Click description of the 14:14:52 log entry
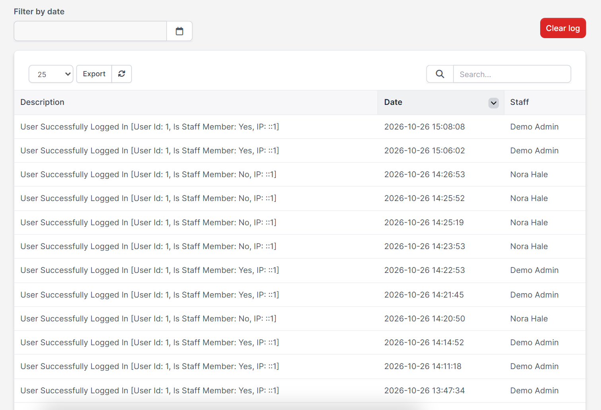Image resolution: width=601 pixels, height=410 pixels. coord(150,342)
